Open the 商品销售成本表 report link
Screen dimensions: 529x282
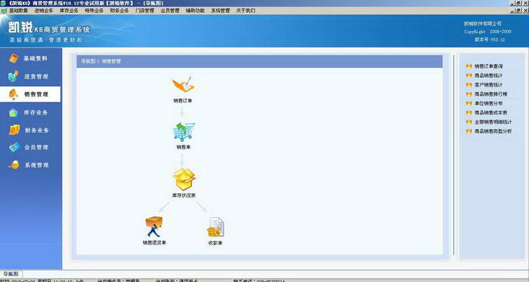[x=491, y=113]
